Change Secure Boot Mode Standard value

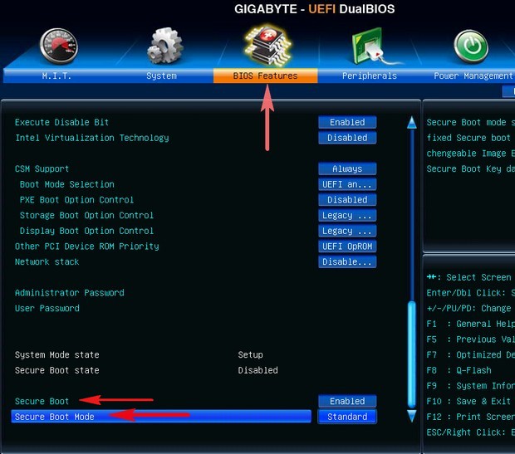point(347,417)
